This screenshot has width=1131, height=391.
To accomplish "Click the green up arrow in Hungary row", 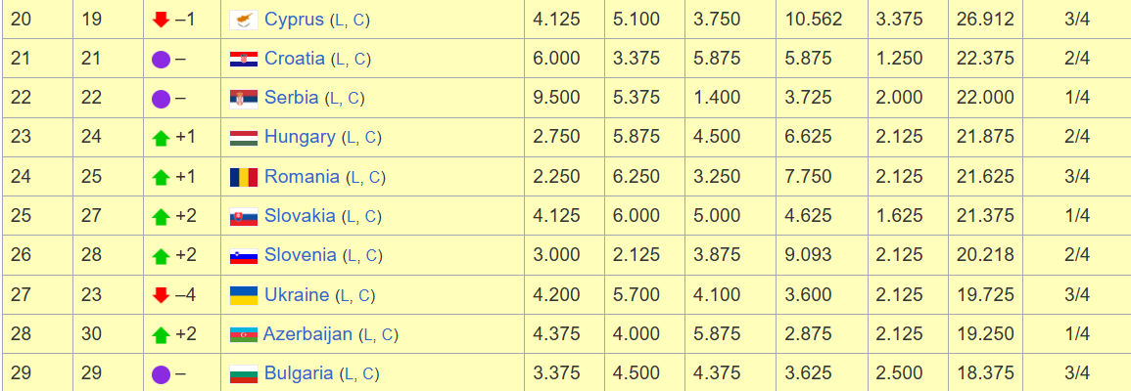I will pyautogui.click(x=161, y=137).
